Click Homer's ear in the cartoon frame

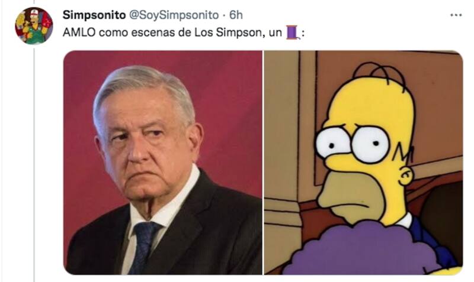pos(406,176)
